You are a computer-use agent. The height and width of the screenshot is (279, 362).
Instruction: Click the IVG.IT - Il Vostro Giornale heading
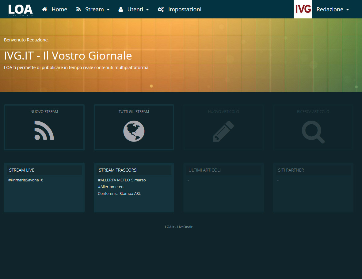tap(68, 56)
